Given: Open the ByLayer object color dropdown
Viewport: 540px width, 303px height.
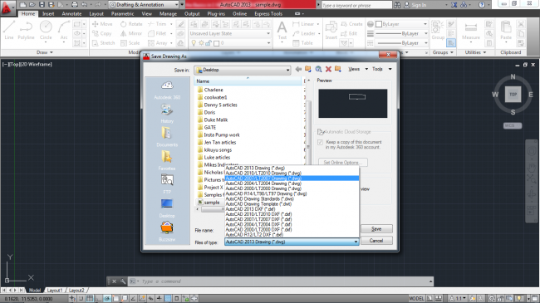Looking at the screenshot, I should [x=401, y=24].
